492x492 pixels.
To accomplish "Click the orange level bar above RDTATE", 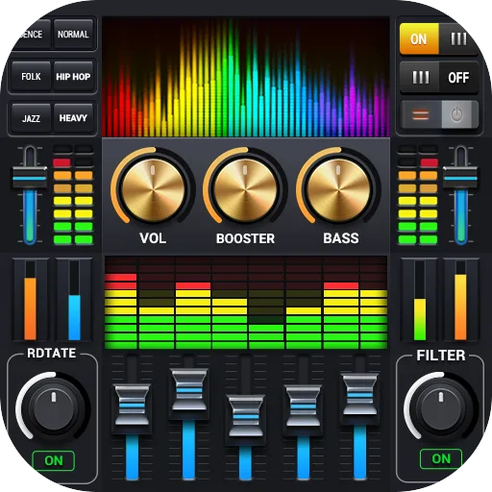I will point(30,301).
